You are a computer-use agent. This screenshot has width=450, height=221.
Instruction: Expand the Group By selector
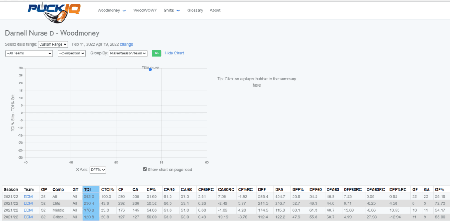(128, 53)
